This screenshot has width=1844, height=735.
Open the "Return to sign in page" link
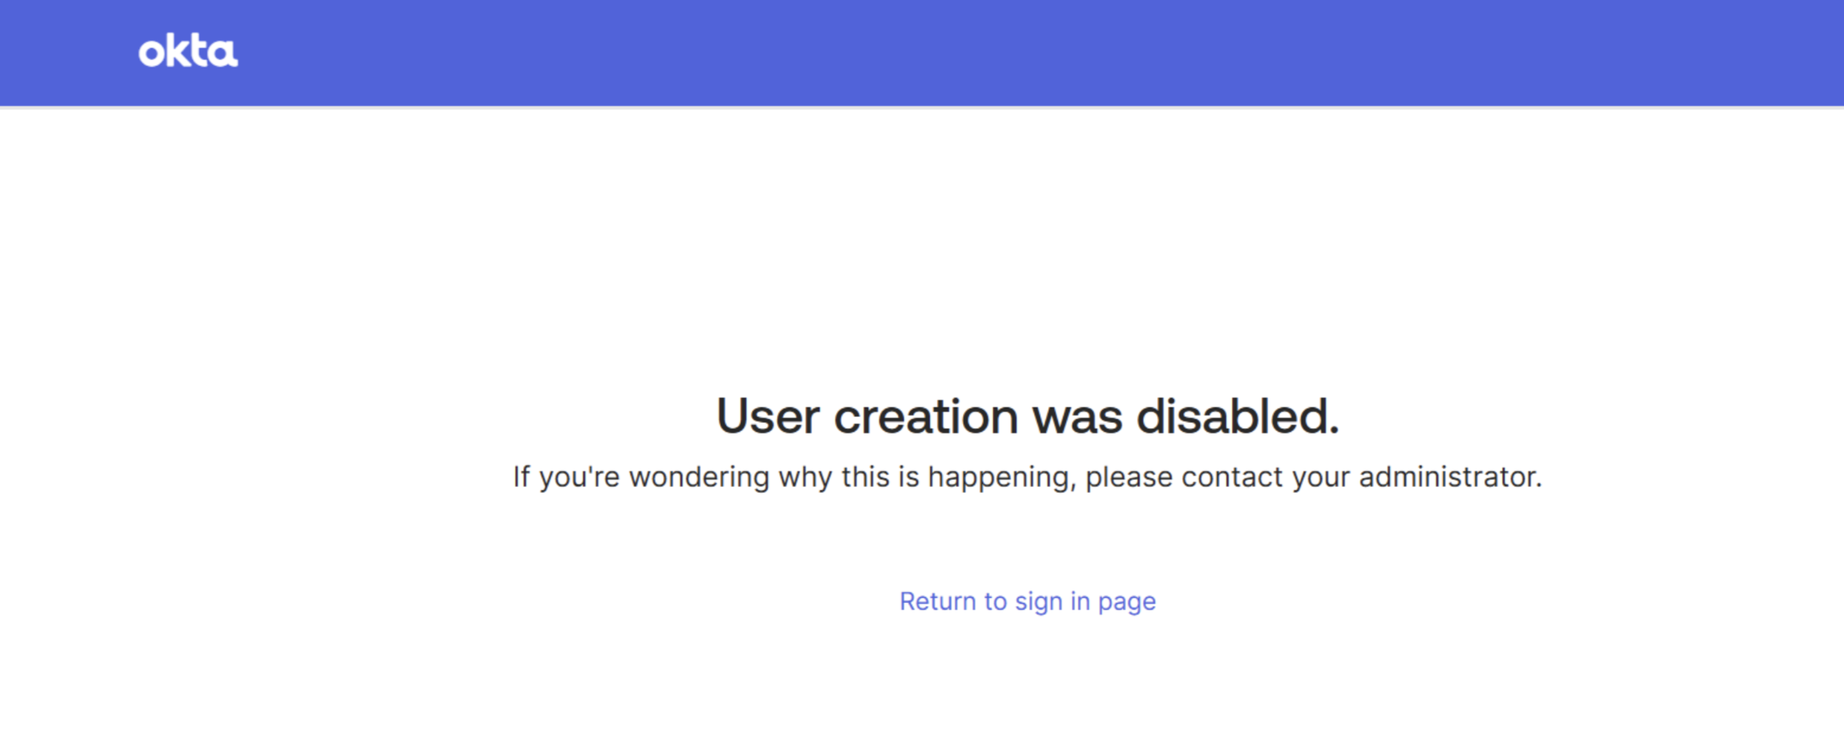tap(1027, 601)
